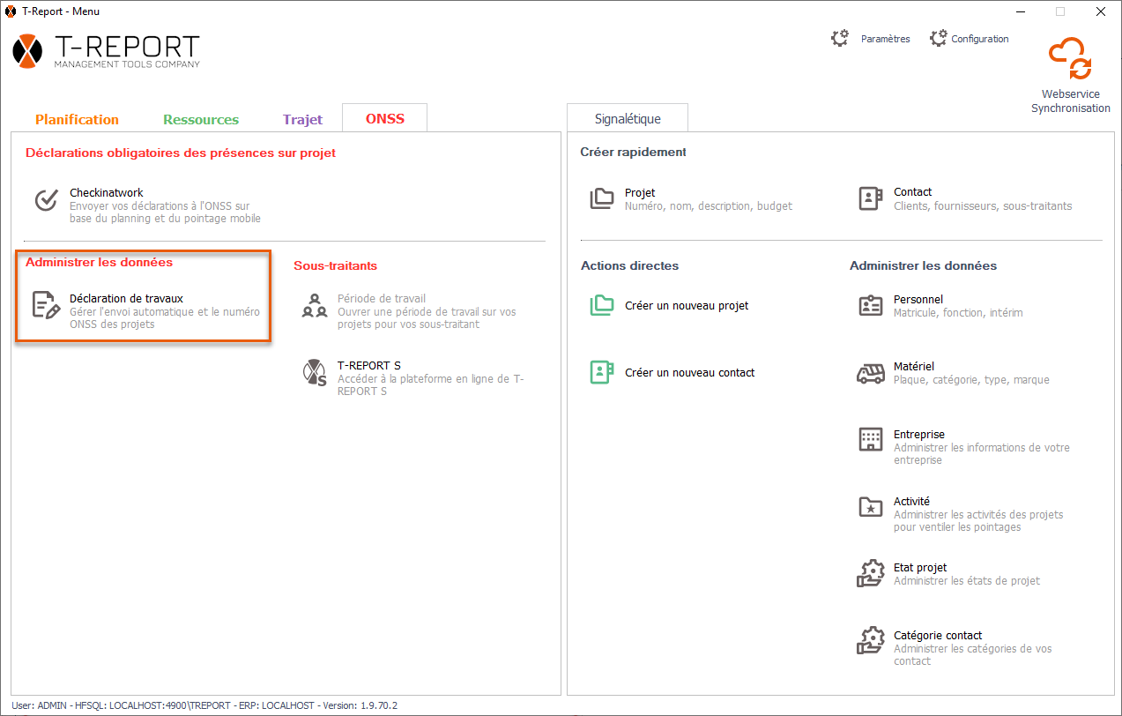
Task: Open the Catégorie contact gear icon
Action: [871, 641]
